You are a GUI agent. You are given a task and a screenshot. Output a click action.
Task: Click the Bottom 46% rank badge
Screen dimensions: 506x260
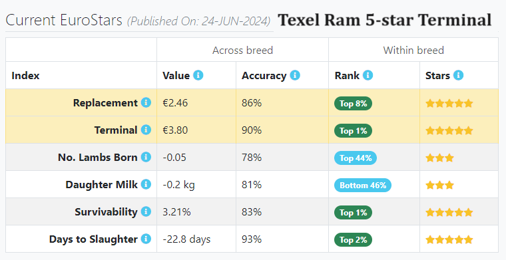[363, 186]
